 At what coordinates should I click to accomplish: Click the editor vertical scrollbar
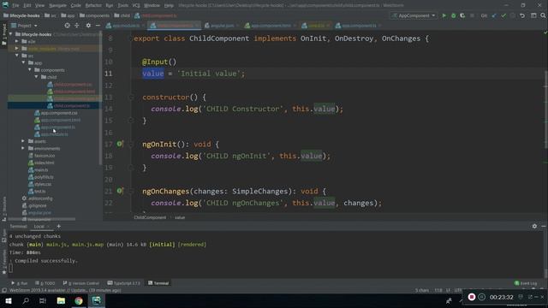545,109
